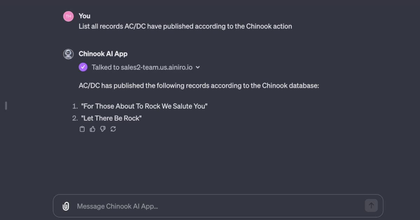The width and height of the screenshot is (420, 220).
Task: Give the response a thumbs down
Action: pos(103,129)
